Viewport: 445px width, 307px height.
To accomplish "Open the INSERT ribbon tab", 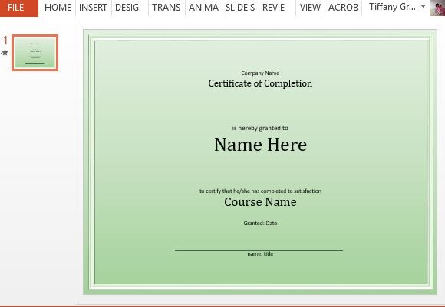I will (x=93, y=8).
